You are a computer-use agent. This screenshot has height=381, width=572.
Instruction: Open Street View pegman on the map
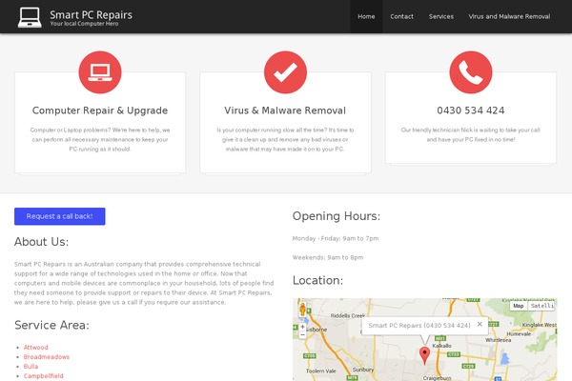point(302,310)
